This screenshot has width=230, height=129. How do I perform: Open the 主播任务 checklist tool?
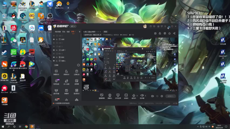76,73
